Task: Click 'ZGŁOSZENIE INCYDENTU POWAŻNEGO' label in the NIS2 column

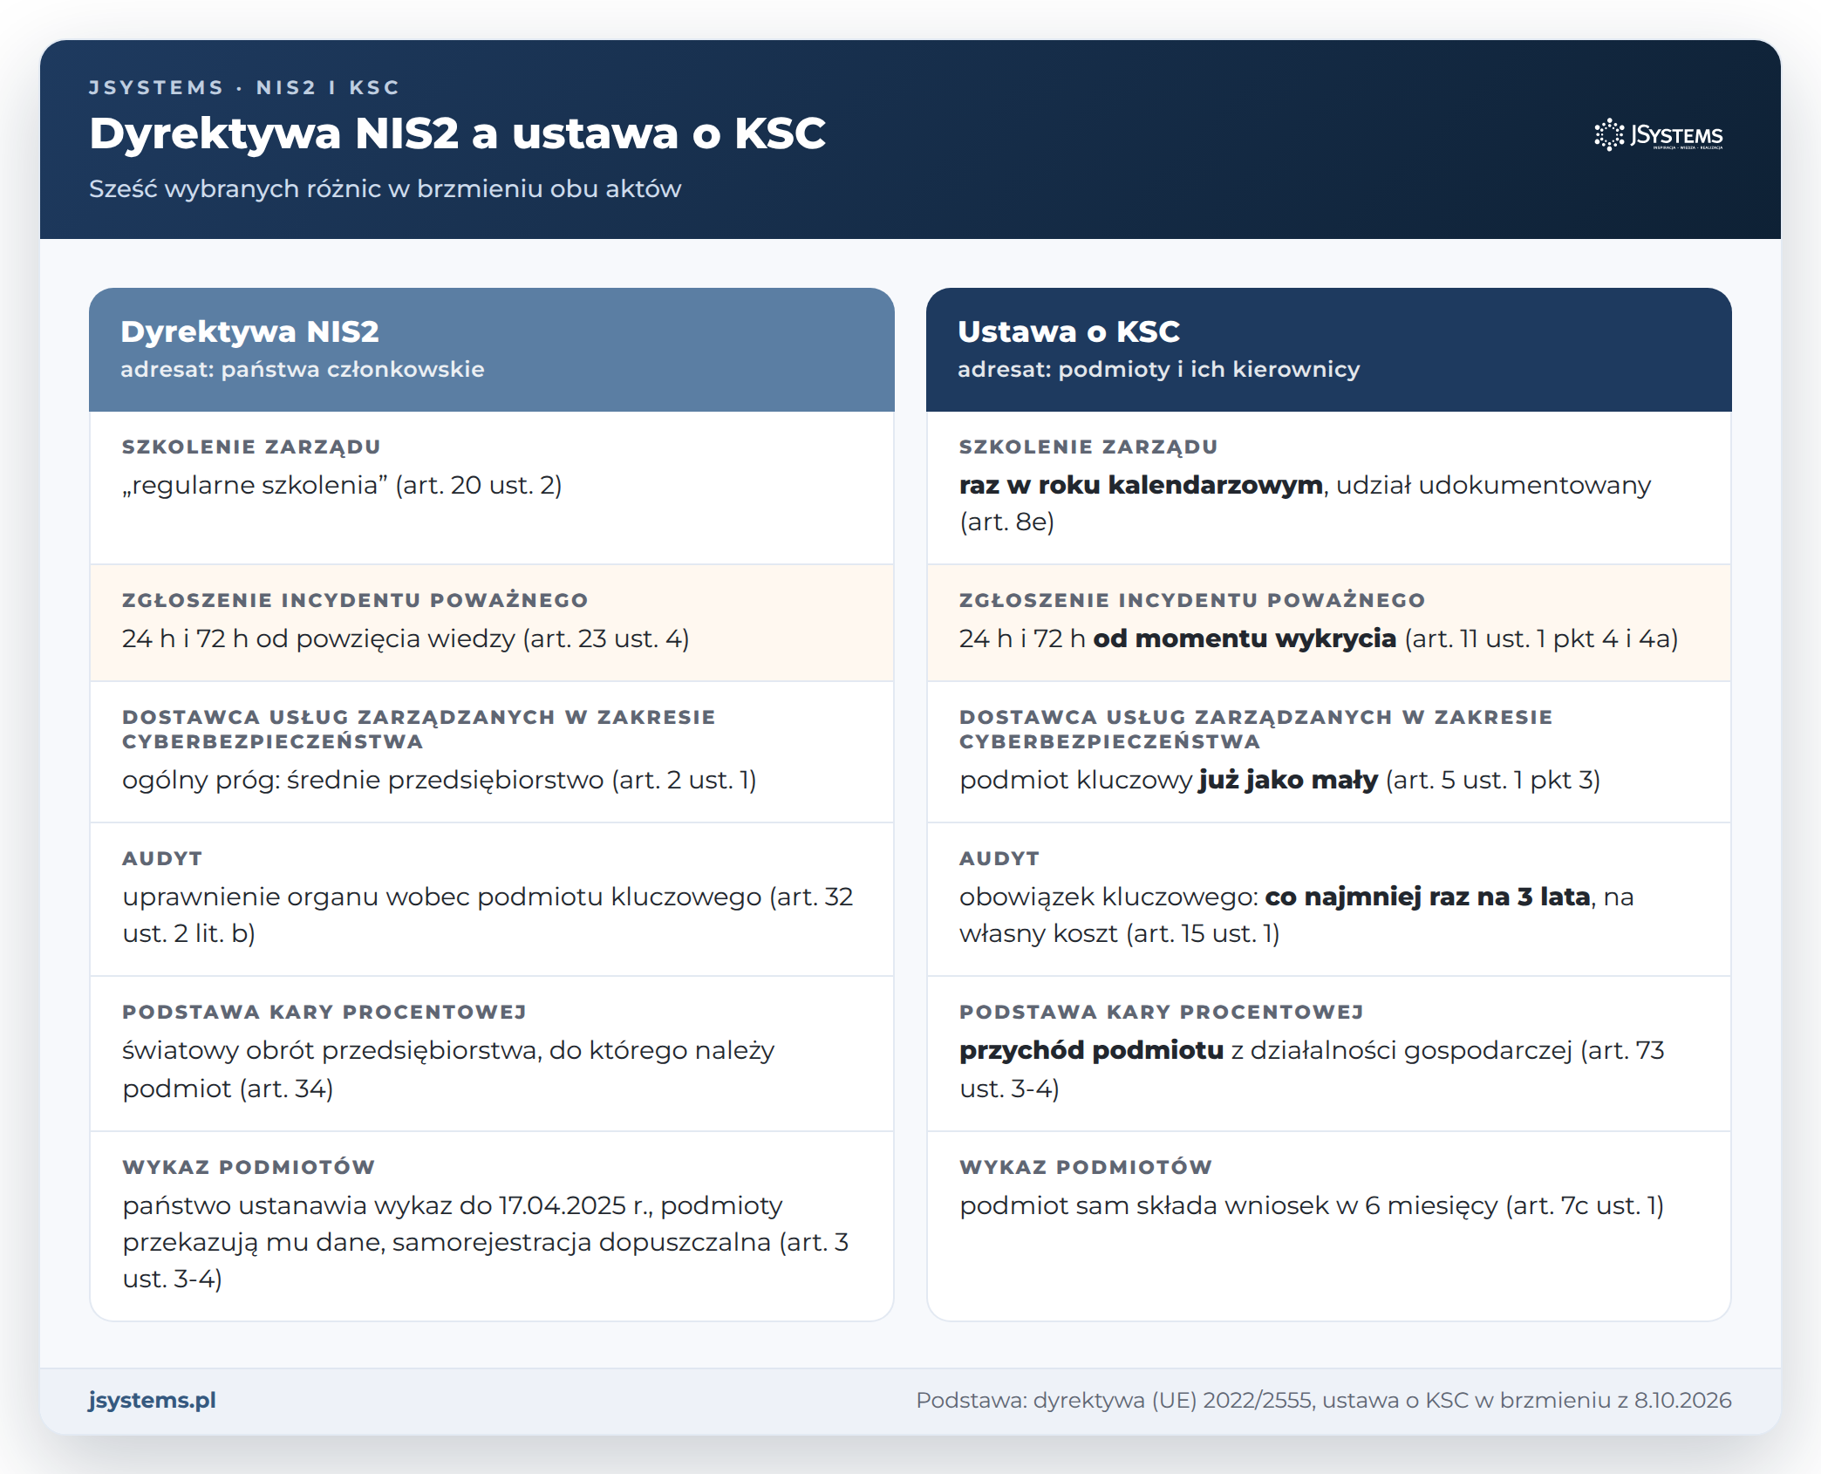Action: (x=355, y=600)
